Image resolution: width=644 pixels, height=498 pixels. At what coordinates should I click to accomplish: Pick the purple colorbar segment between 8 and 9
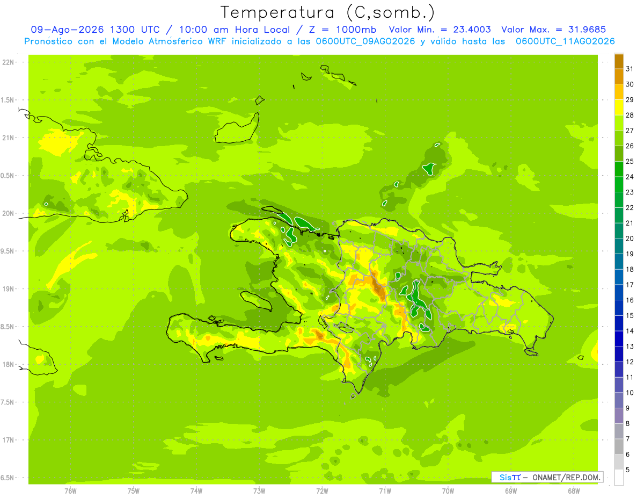(x=619, y=416)
